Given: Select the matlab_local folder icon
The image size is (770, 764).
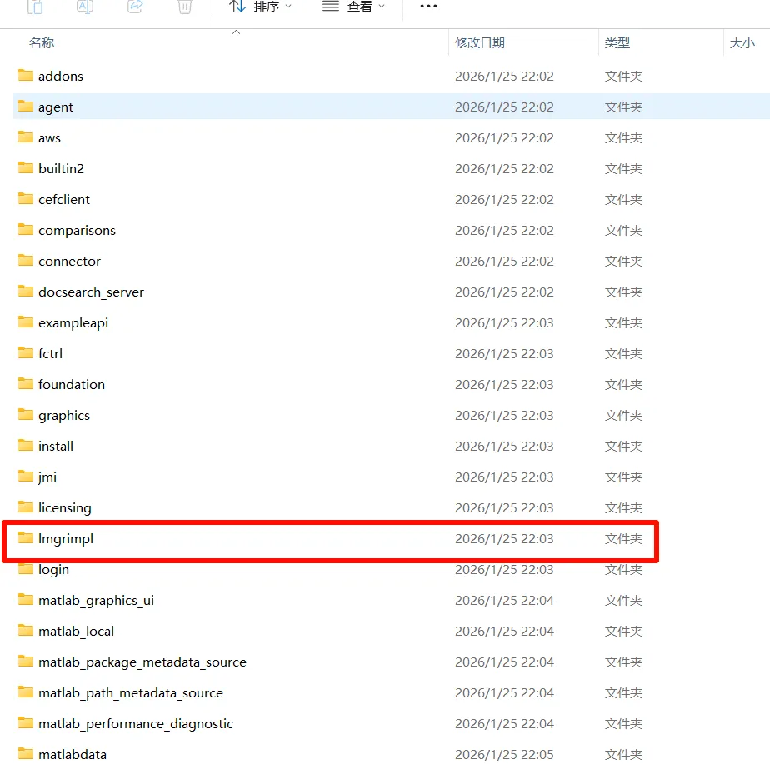Looking at the screenshot, I should (x=26, y=631).
